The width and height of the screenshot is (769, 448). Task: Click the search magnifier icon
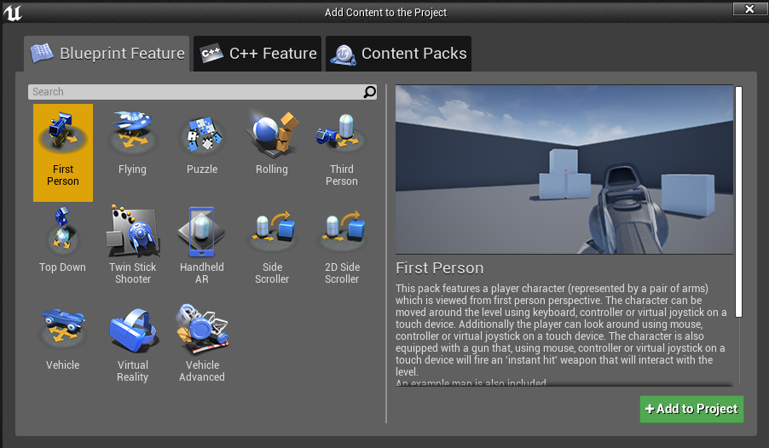click(x=369, y=92)
